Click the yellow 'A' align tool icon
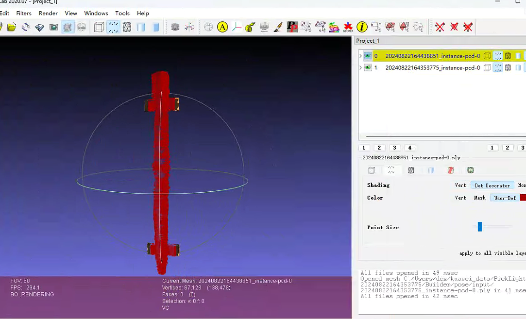526x319 pixels. click(x=222, y=27)
